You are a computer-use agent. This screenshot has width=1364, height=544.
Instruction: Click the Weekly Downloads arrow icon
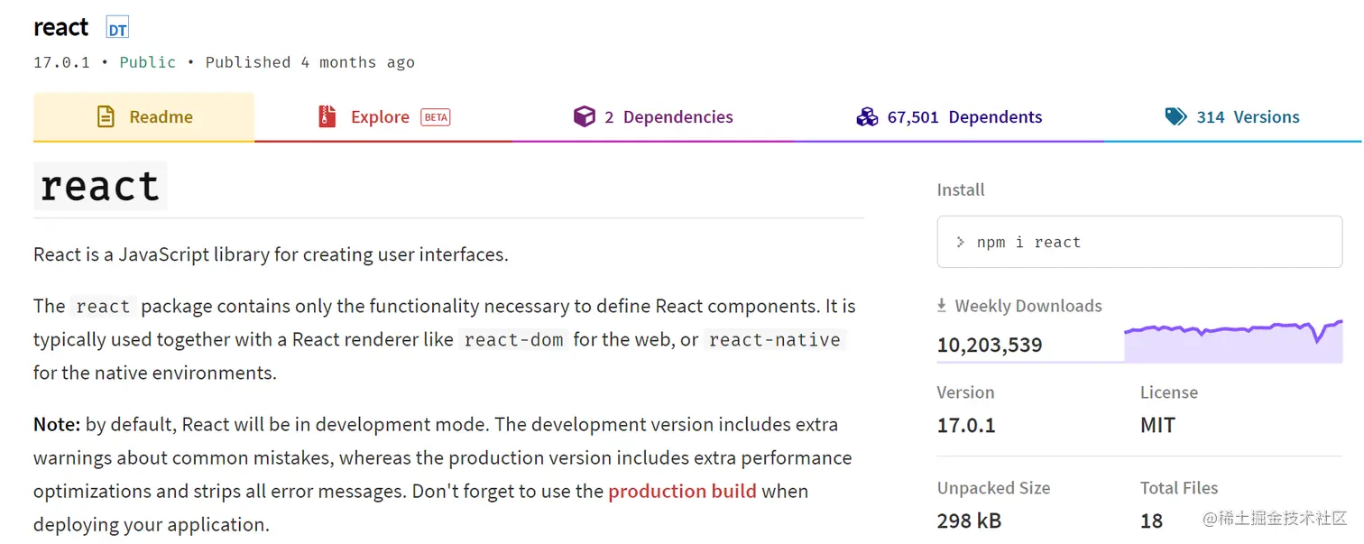coord(942,306)
